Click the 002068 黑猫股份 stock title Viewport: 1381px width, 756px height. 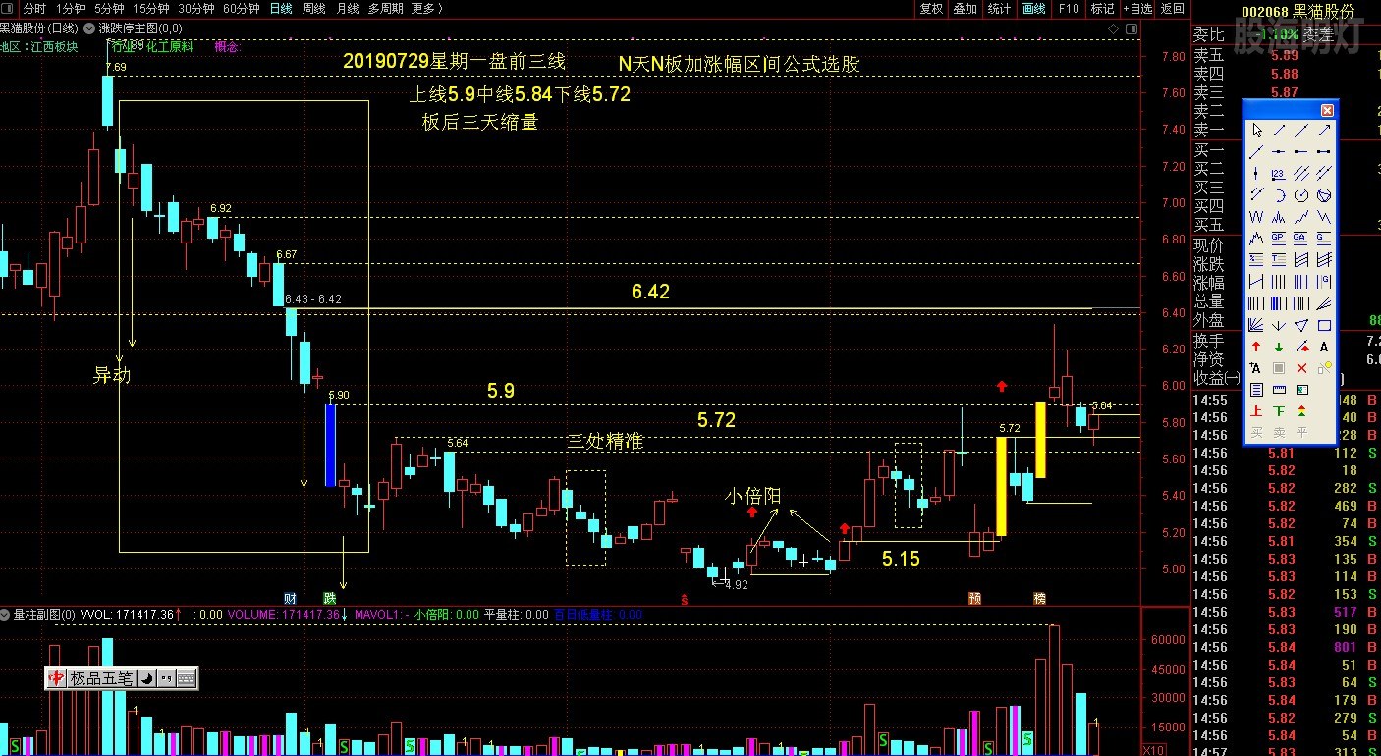coord(1297,11)
